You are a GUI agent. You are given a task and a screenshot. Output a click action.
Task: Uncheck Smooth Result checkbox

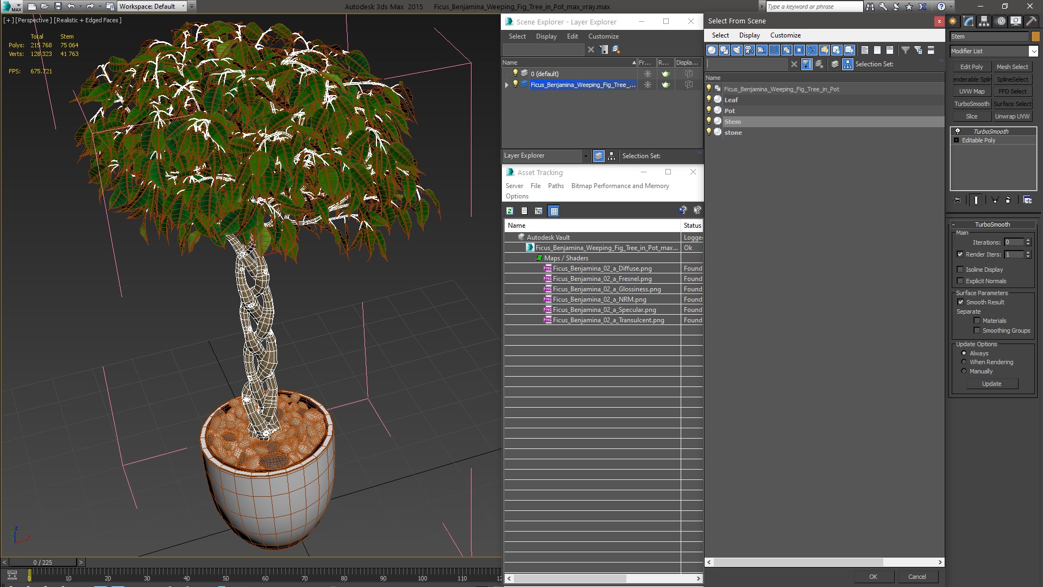(x=960, y=302)
